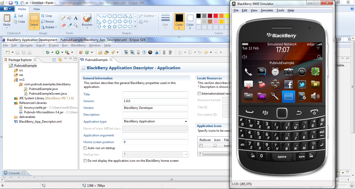Check the Rollover checkbox in icons table

click(201, 146)
